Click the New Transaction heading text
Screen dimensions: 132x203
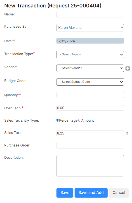tap(53, 6)
